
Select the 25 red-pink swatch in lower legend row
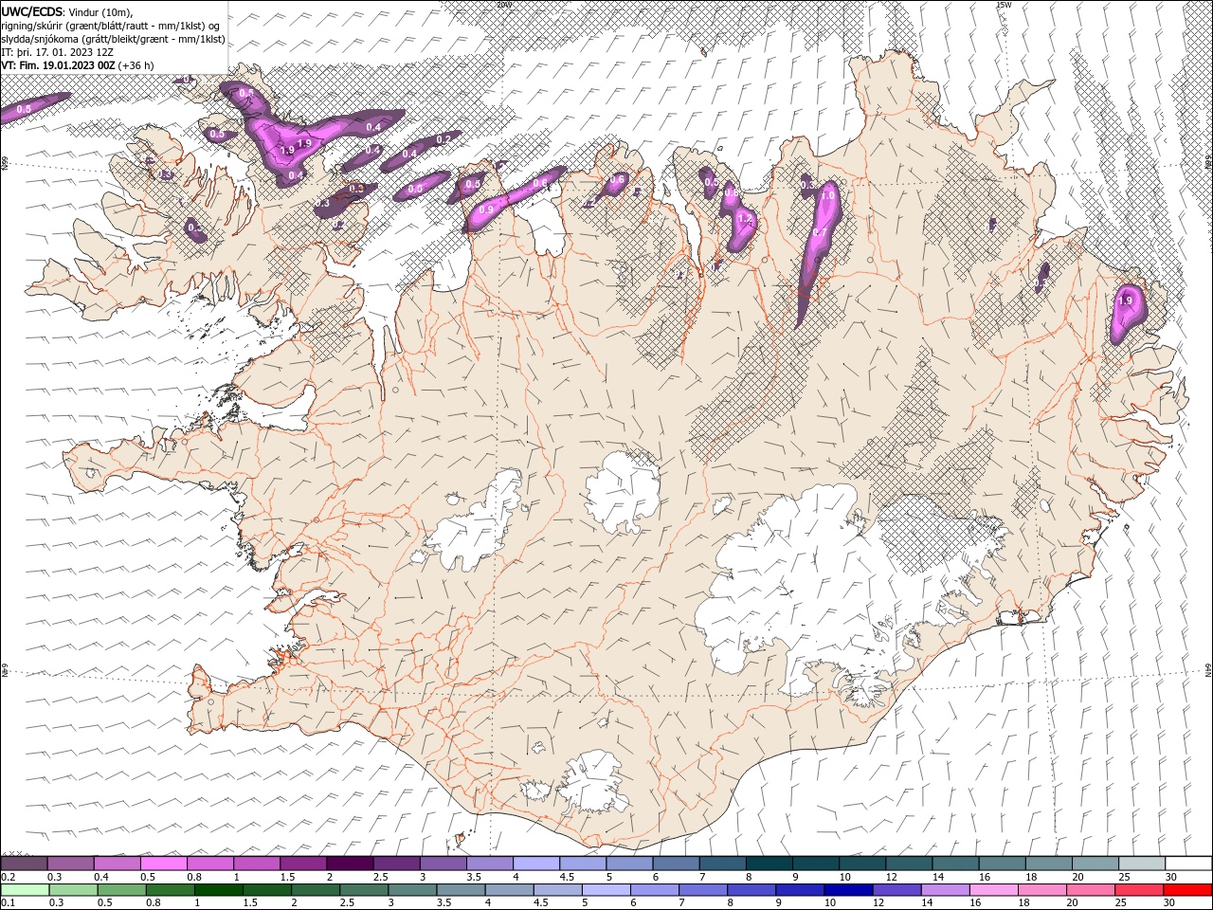point(1138,890)
